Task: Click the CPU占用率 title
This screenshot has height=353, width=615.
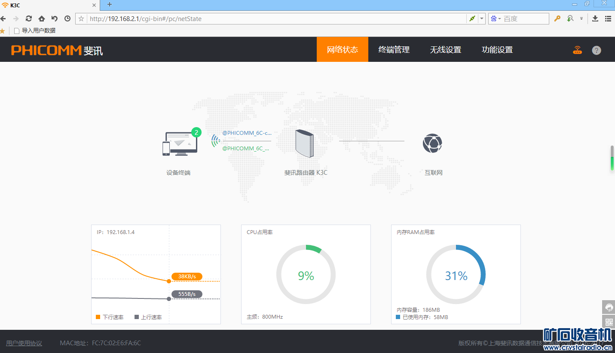Action: point(260,232)
